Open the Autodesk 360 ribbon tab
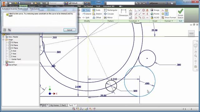Image resolution: width=200 pixels, height=112 pixels. click(109, 6)
